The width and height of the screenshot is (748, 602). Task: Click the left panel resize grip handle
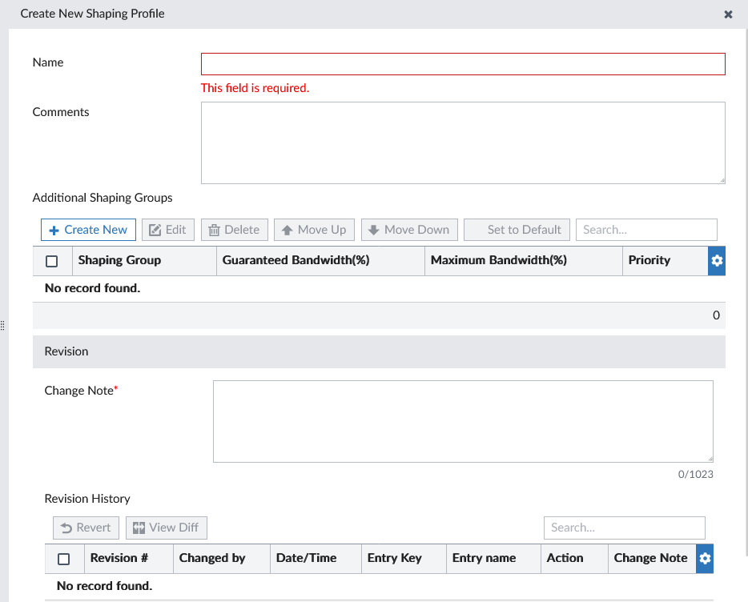tap(2, 325)
